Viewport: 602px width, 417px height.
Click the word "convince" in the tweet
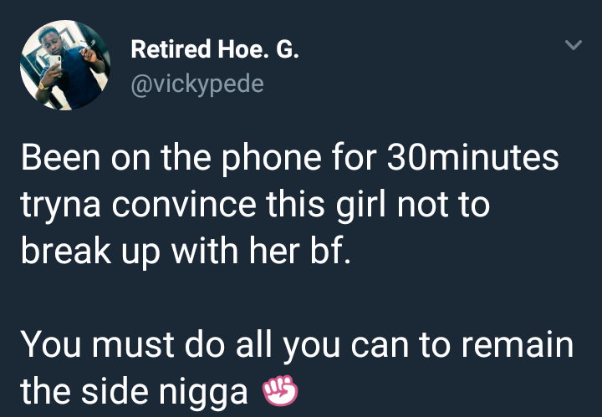click(x=184, y=206)
